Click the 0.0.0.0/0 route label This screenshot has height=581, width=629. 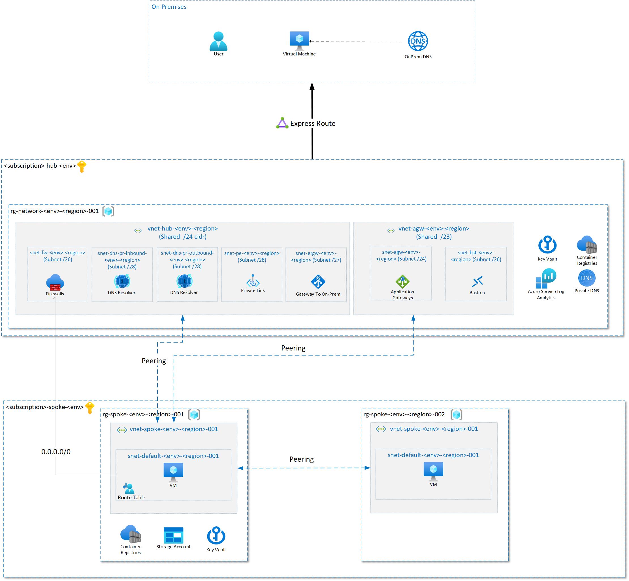56,452
